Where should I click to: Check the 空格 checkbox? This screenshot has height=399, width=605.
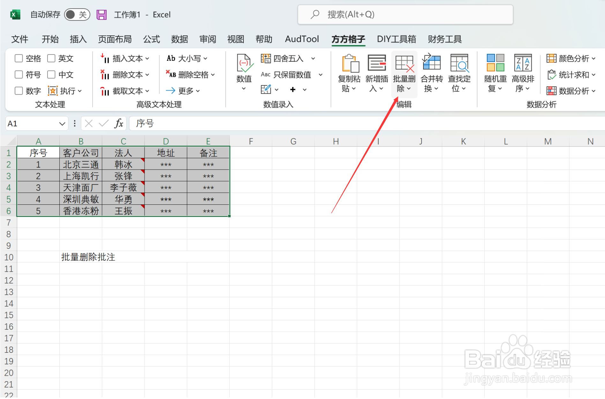[x=19, y=58]
